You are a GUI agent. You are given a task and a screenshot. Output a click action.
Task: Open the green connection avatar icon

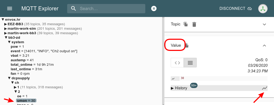tap(263, 8)
